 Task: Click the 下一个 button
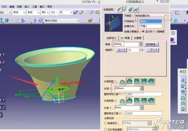point(153,50)
